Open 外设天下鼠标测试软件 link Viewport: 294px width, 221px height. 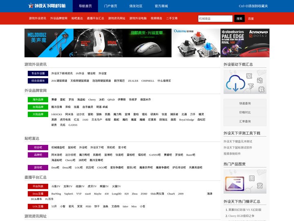[238, 147]
